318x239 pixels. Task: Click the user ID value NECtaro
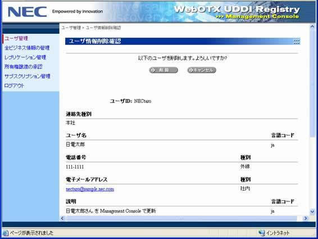tap(143, 101)
